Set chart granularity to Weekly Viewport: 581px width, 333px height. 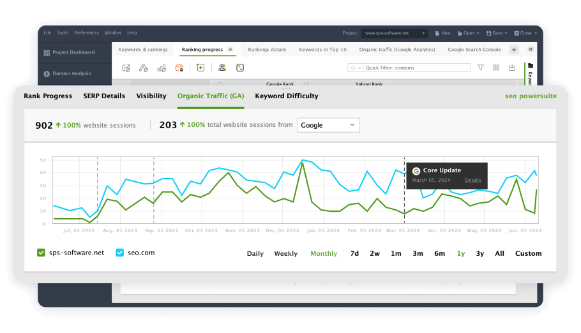(x=285, y=253)
